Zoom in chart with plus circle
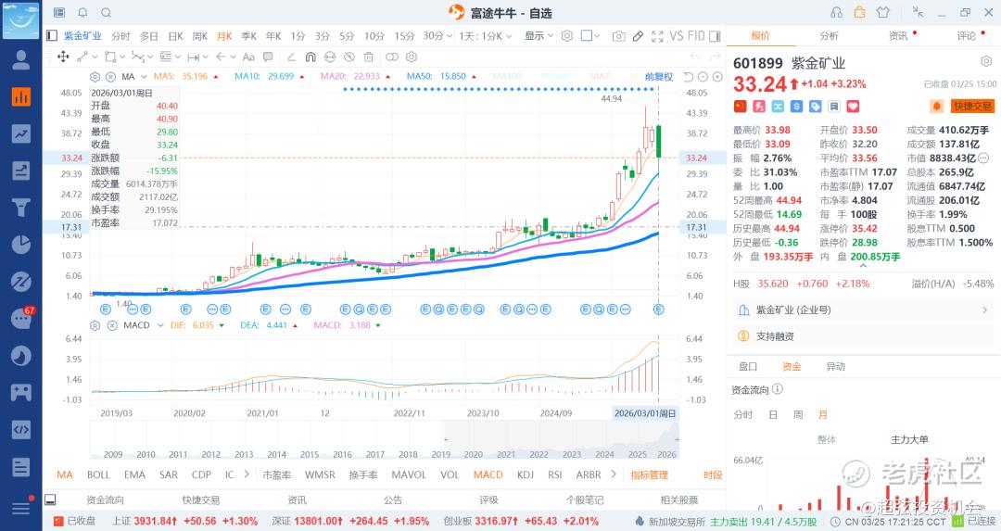Image resolution: width=1001 pixels, height=531 pixels. (717, 77)
